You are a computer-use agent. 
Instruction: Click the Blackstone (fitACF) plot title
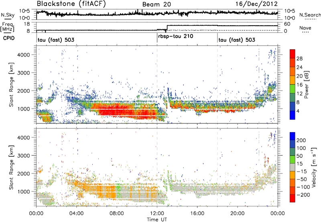click(x=71, y=4)
